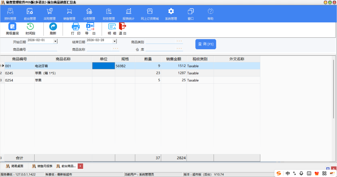Open the 商品类别 category lookup ellipsis
337x177 pixels.
tap(179, 41)
